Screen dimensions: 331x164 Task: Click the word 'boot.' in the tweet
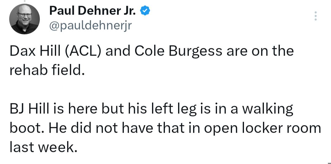27,128
